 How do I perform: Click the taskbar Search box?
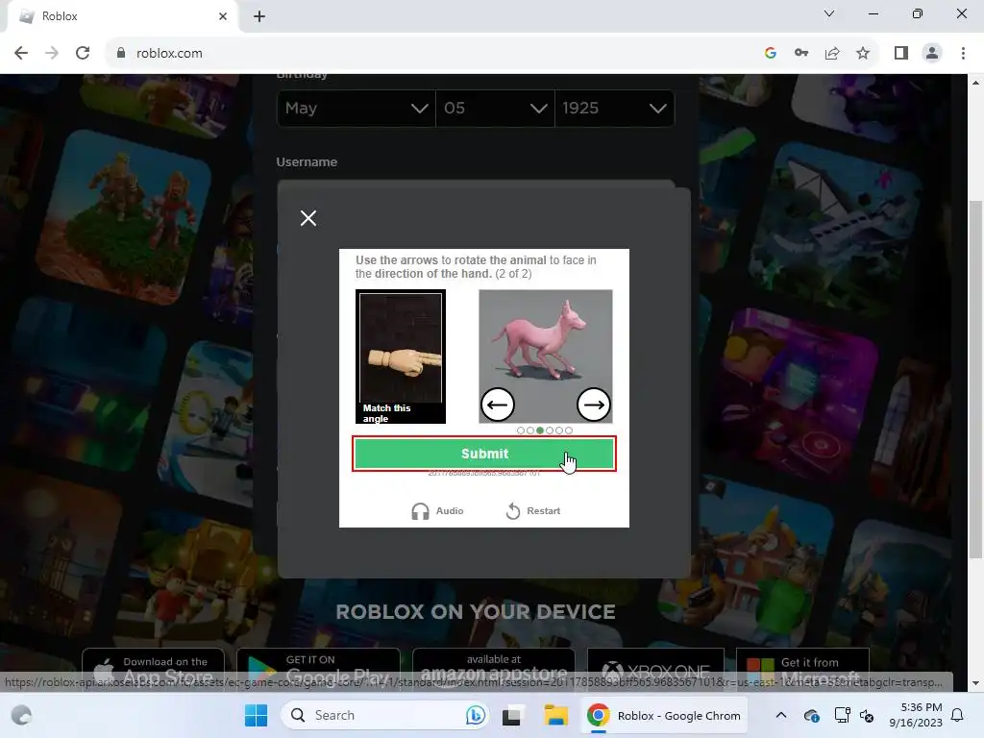tap(384, 715)
